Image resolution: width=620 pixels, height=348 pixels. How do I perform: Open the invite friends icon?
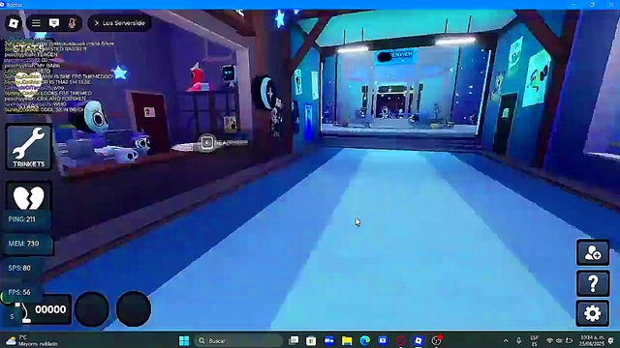tap(593, 253)
